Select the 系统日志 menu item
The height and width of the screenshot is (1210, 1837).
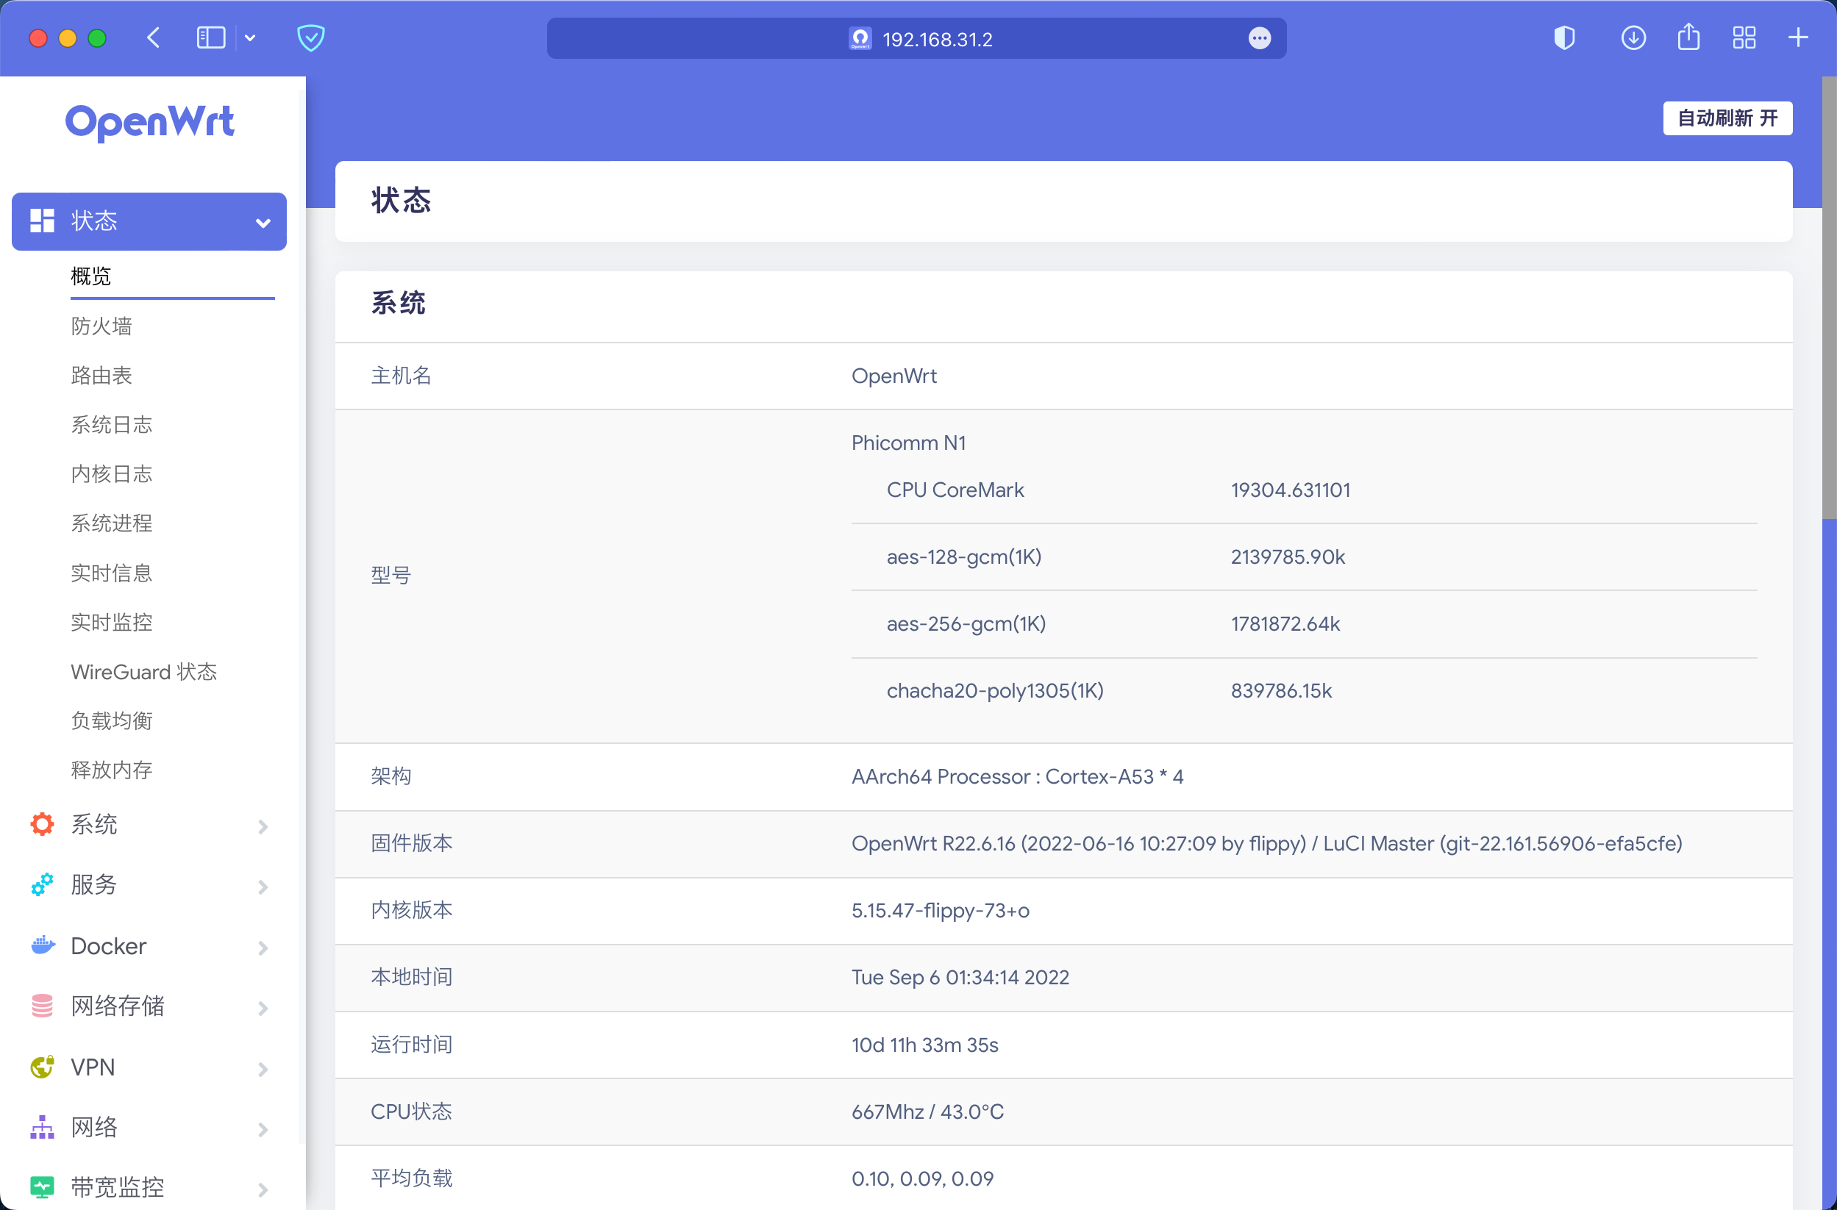point(111,424)
